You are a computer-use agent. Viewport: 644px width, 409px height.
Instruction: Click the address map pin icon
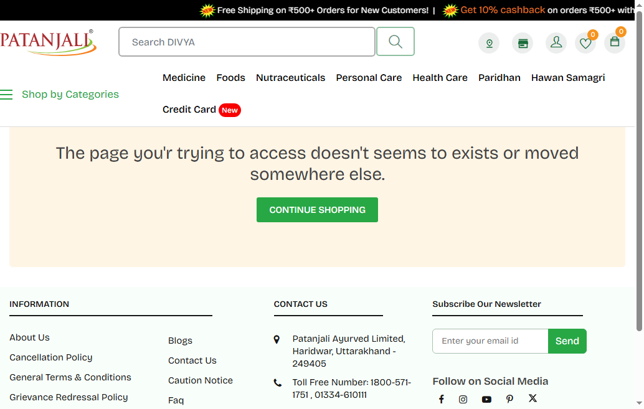[x=277, y=340]
